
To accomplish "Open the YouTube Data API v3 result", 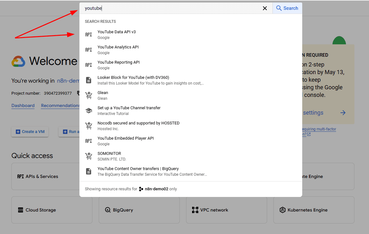I will pos(191,35).
